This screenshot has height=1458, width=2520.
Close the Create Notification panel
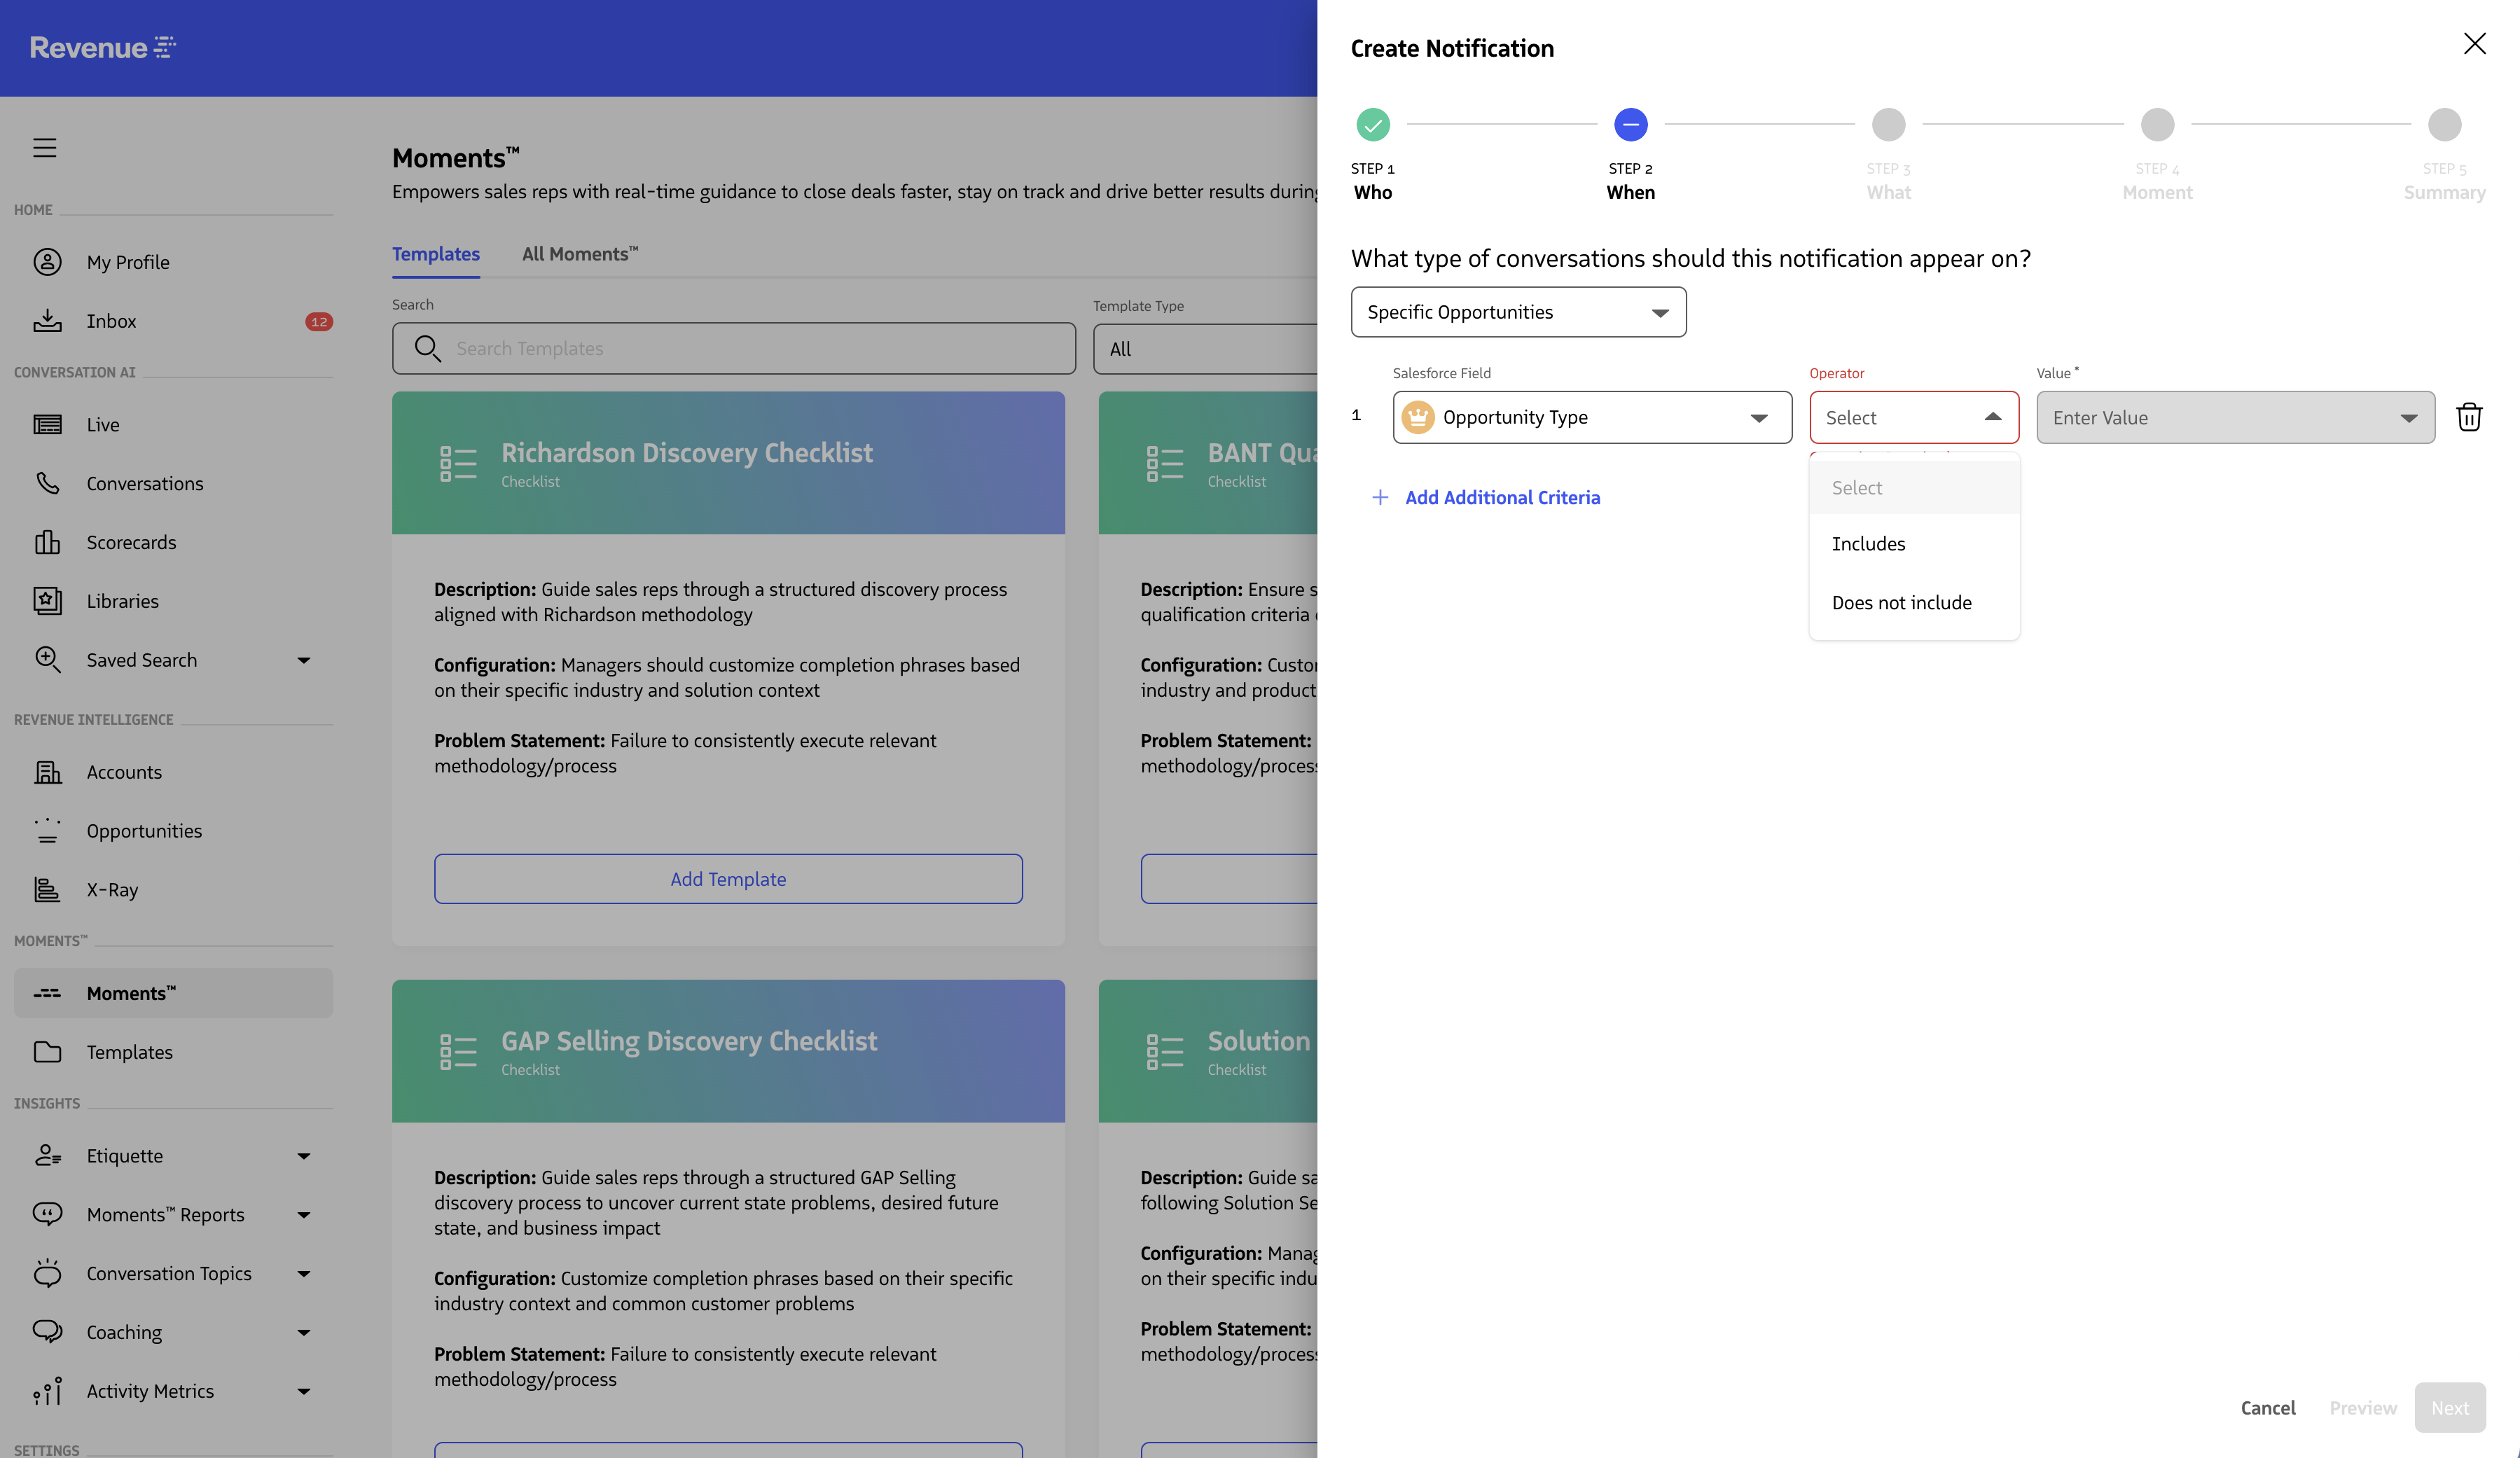[2474, 44]
